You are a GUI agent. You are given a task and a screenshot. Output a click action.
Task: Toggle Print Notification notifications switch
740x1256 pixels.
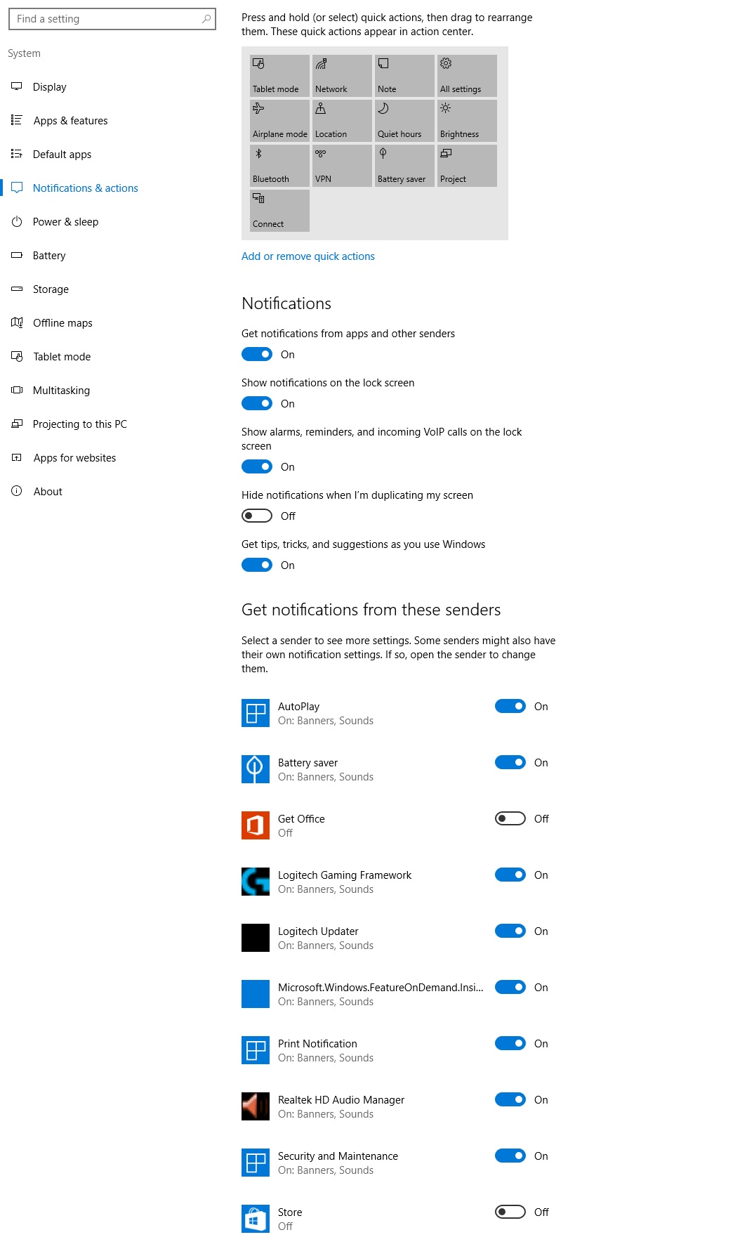[510, 1043]
